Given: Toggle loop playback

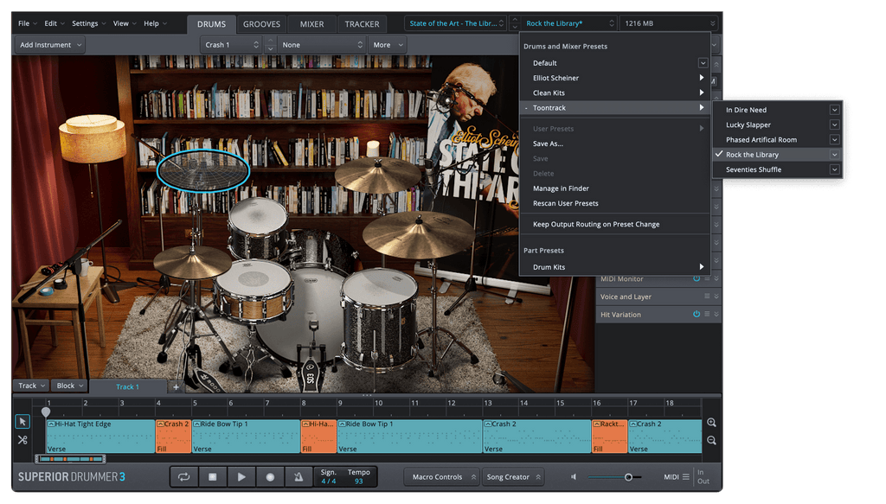Looking at the screenshot, I should click(183, 477).
